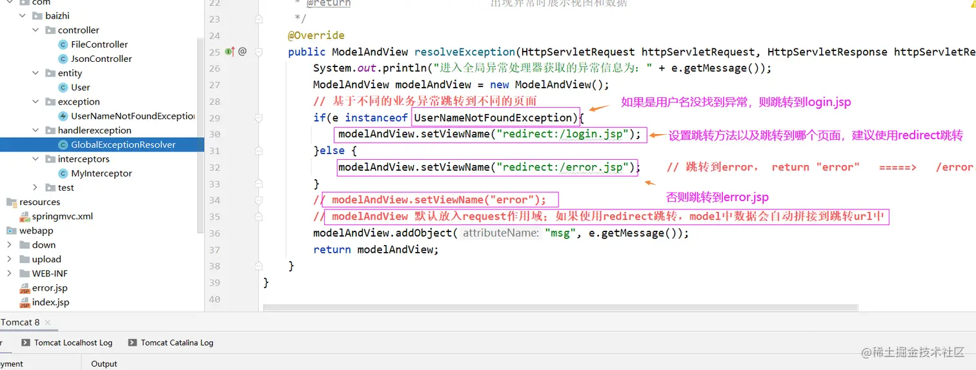Click the "msg" string in addObject call
976x370 pixels.
pyautogui.click(x=560, y=233)
